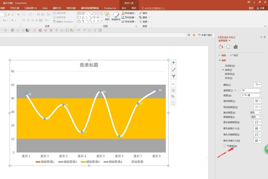Open the 箭头末端大小 end arrow size dropdown
268x179 pixels.
tap(257, 140)
